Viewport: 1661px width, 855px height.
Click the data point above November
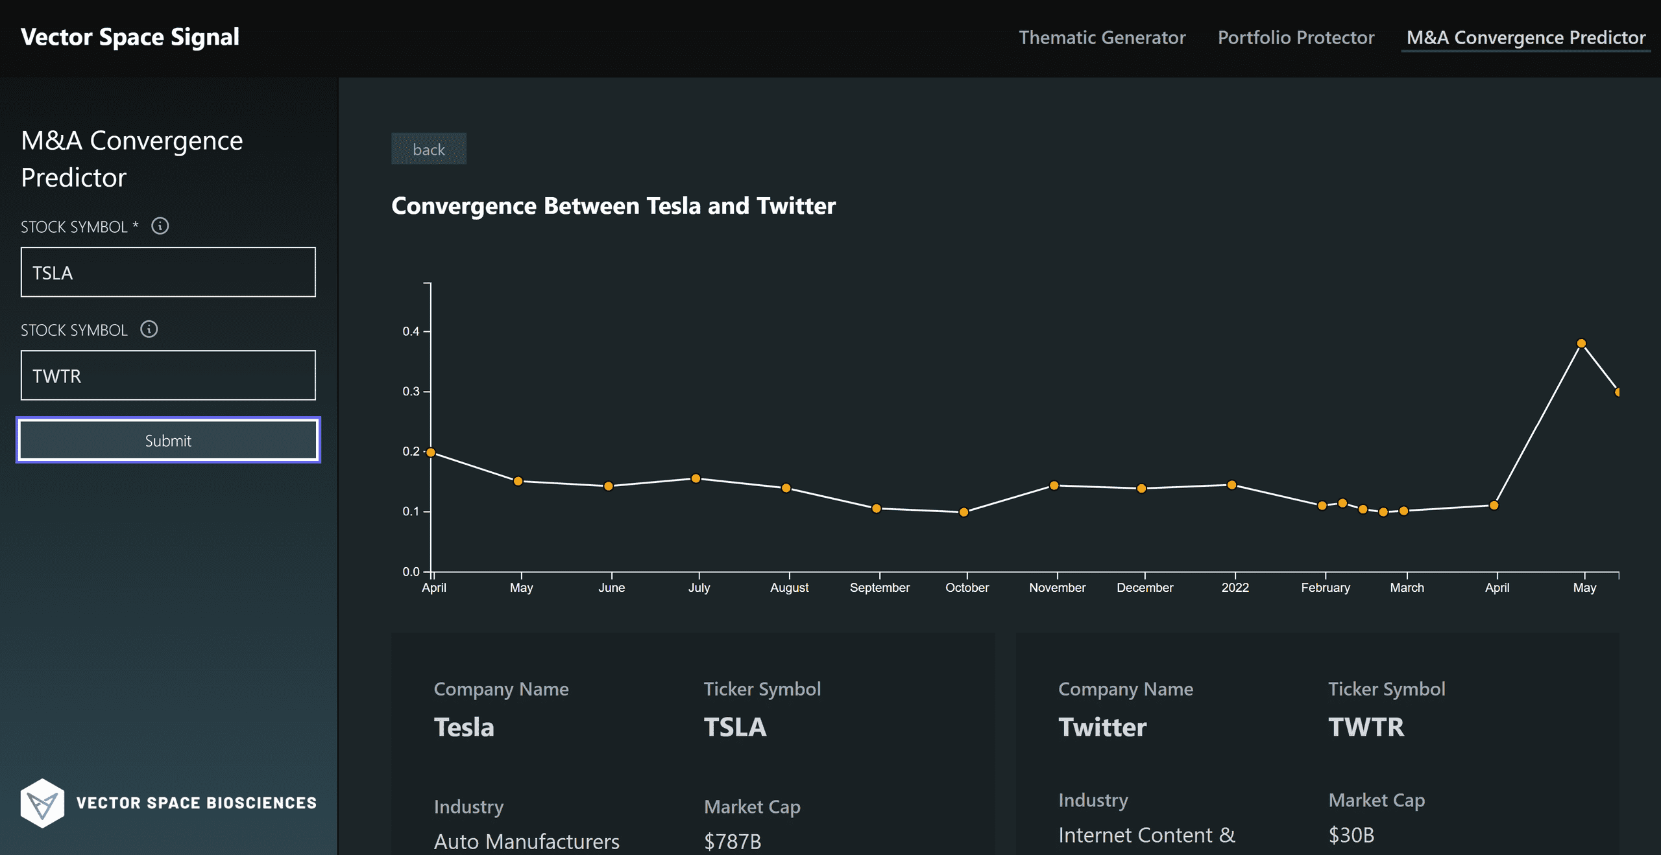(1054, 486)
